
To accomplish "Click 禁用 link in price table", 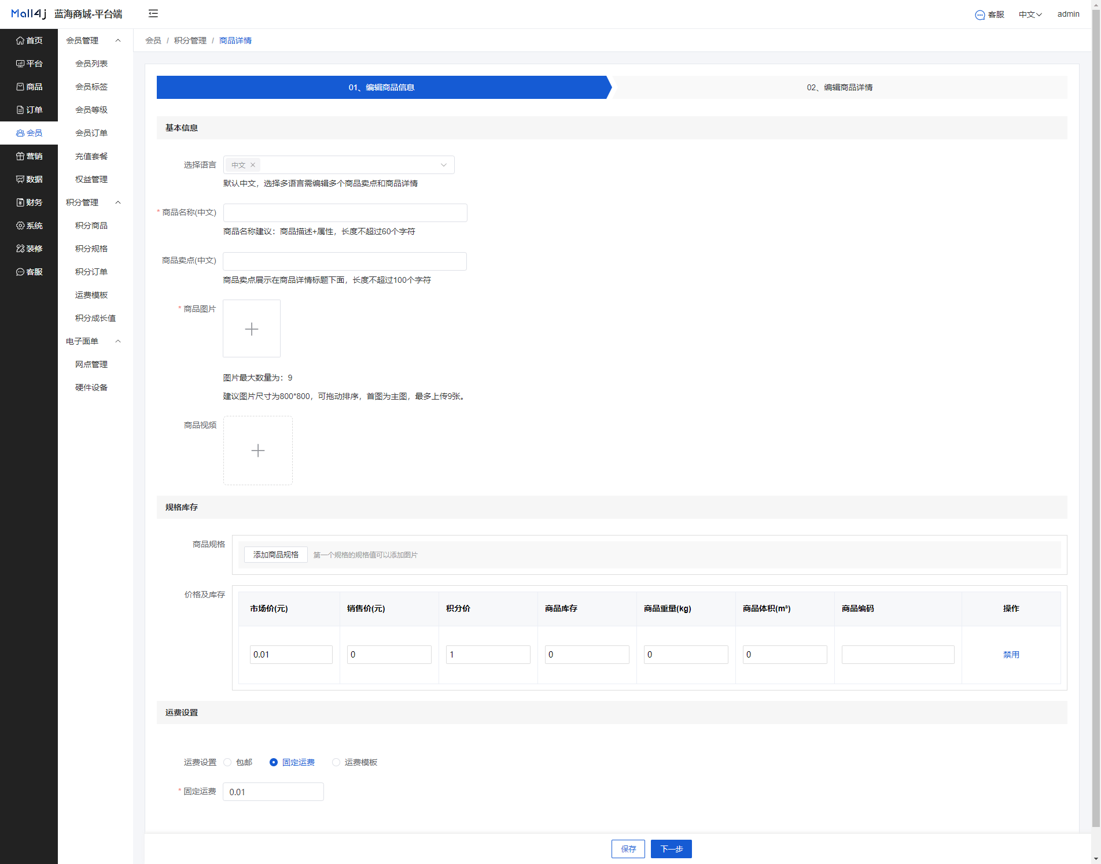I will coord(1011,655).
